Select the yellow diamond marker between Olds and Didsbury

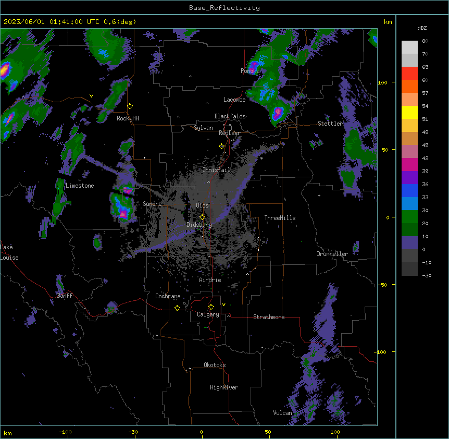pos(202,217)
